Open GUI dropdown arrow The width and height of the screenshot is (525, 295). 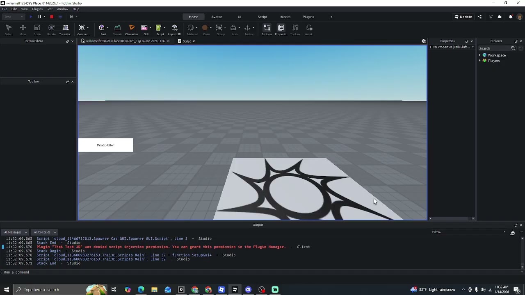tap(150, 28)
